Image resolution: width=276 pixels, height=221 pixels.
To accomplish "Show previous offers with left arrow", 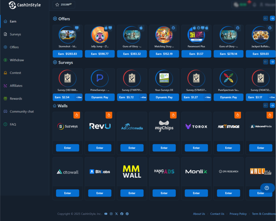I will pyautogui.click(x=265, y=18).
